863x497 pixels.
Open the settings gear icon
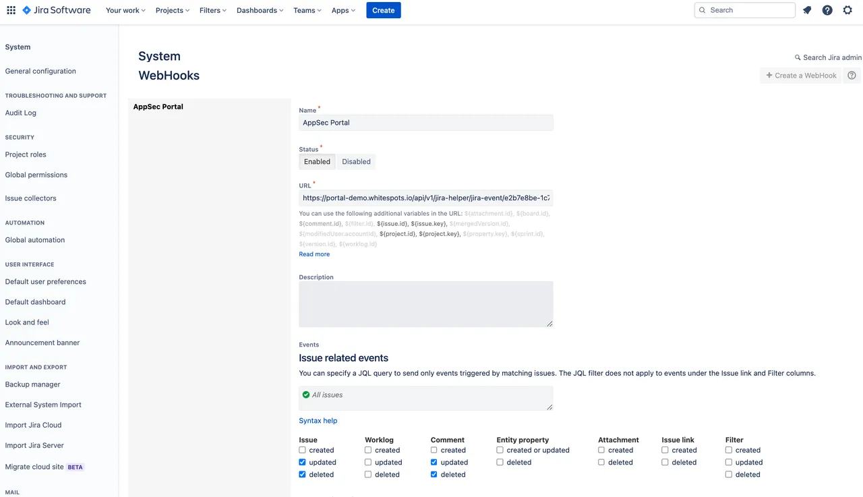(x=847, y=10)
